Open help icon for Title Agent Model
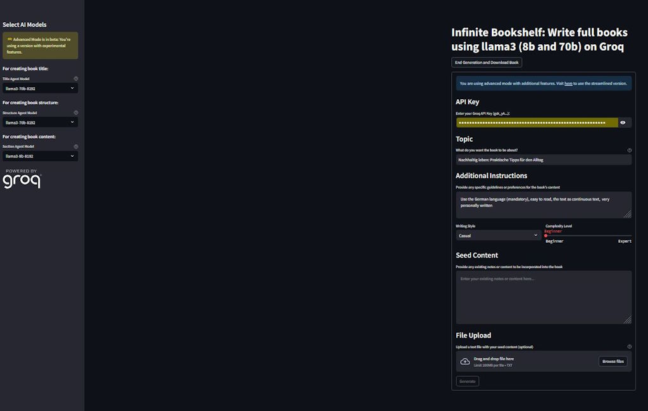This screenshot has height=411, width=648. (76, 78)
